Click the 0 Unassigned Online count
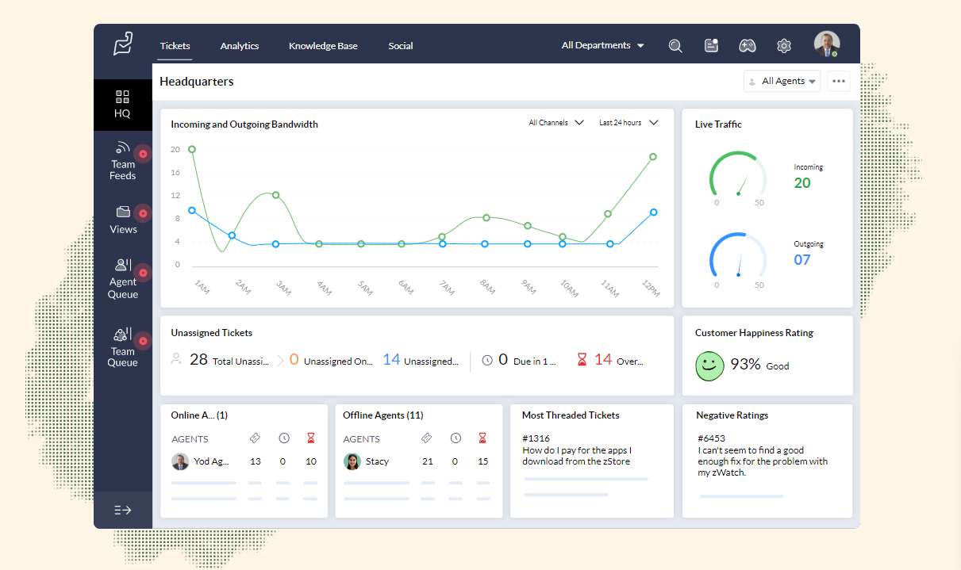Viewport: 961px width, 570px height. (x=294, y=360)
